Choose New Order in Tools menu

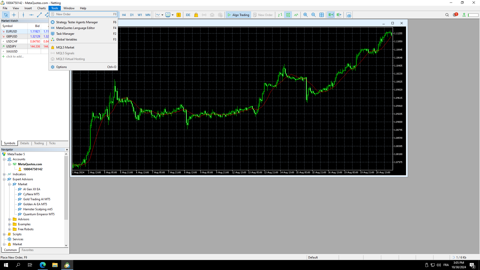[x=83, y=14]
